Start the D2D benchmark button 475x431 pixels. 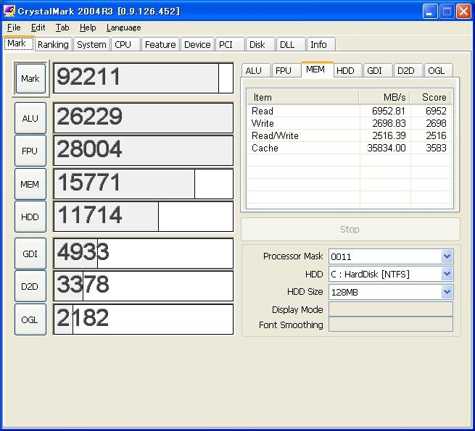(x=30, y=286)
